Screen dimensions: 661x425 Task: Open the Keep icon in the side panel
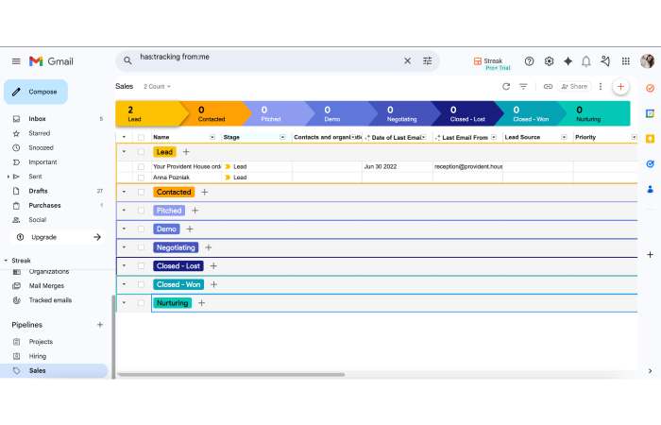coord(650,139)
